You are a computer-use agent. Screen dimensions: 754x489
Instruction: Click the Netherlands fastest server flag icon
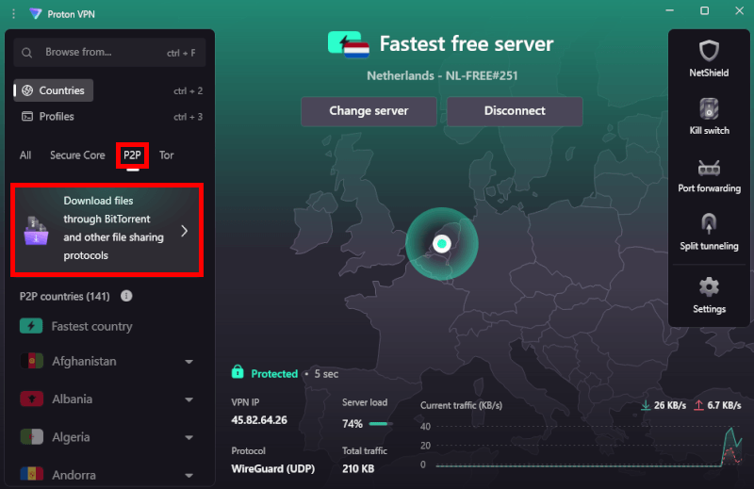point(349,44)
